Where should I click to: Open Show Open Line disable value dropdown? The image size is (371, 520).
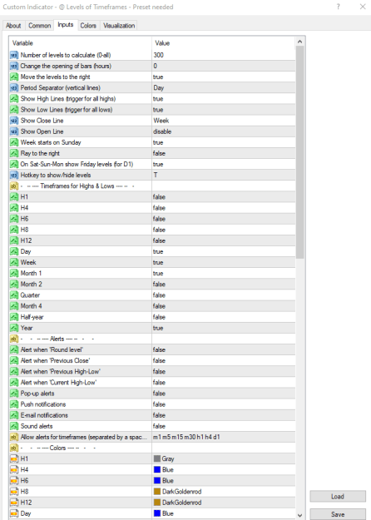(224, 131)
